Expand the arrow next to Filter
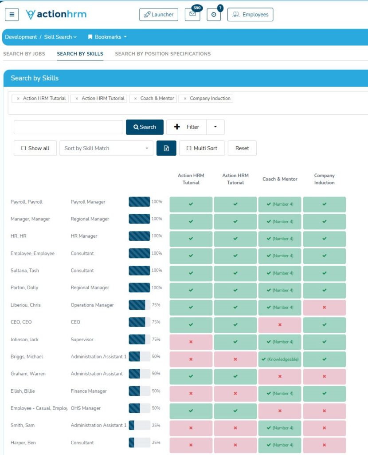The image size is (368, 455). pyautogui.click(x=215, y=127)
